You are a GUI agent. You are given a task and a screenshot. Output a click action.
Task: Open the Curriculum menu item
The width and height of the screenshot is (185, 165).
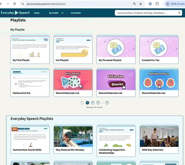click(76, 13)
